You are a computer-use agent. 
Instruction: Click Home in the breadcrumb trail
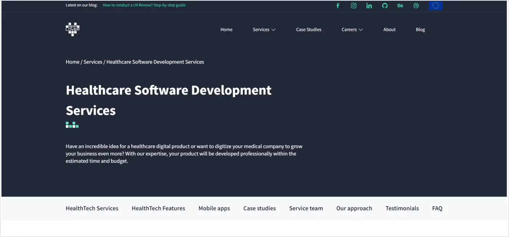pos(72,62)
